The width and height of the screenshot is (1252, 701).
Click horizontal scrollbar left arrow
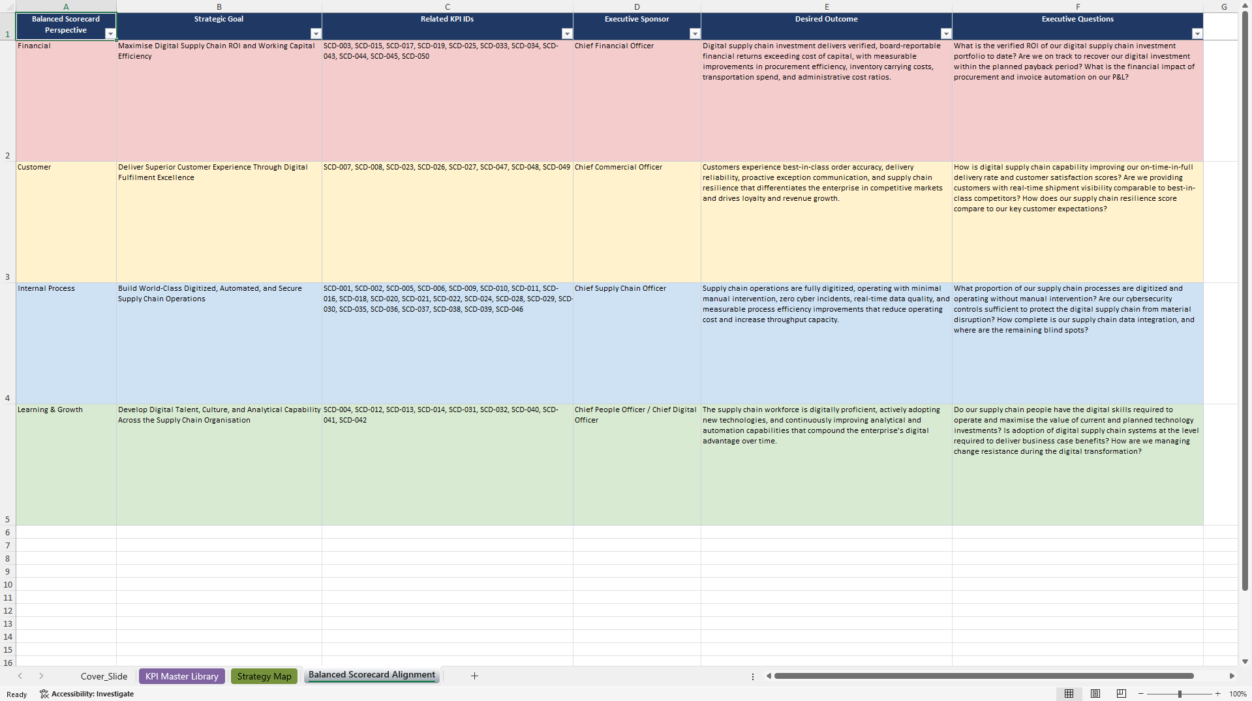tap(769, 676)
